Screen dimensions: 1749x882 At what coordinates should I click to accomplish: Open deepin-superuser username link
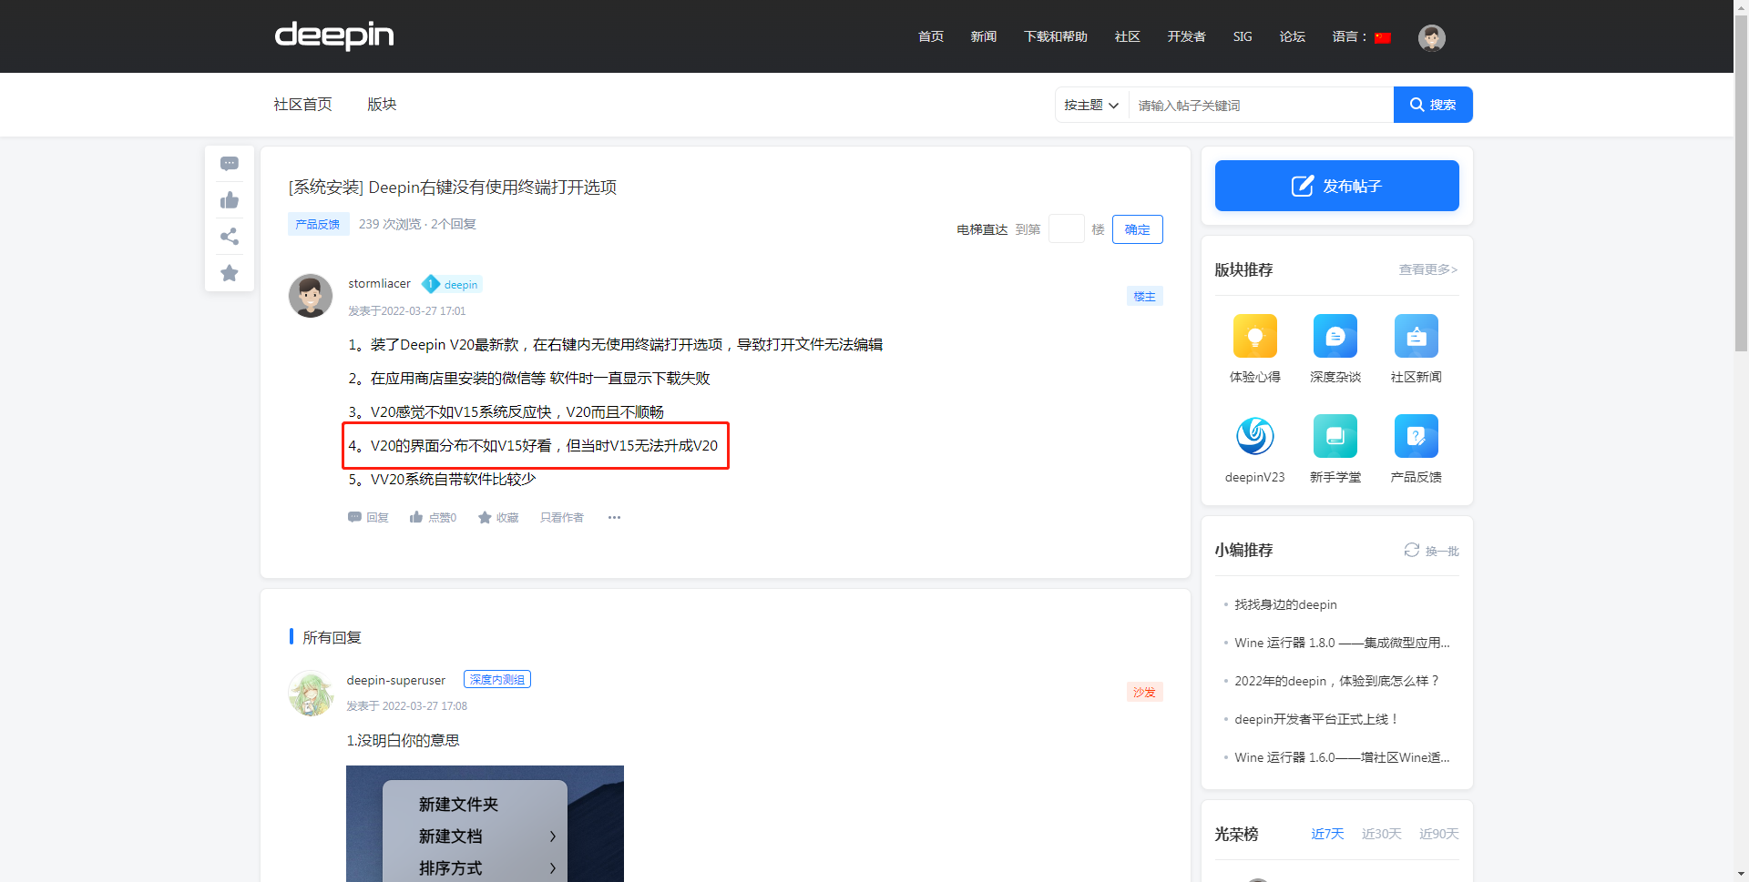(x=396, y=680)
